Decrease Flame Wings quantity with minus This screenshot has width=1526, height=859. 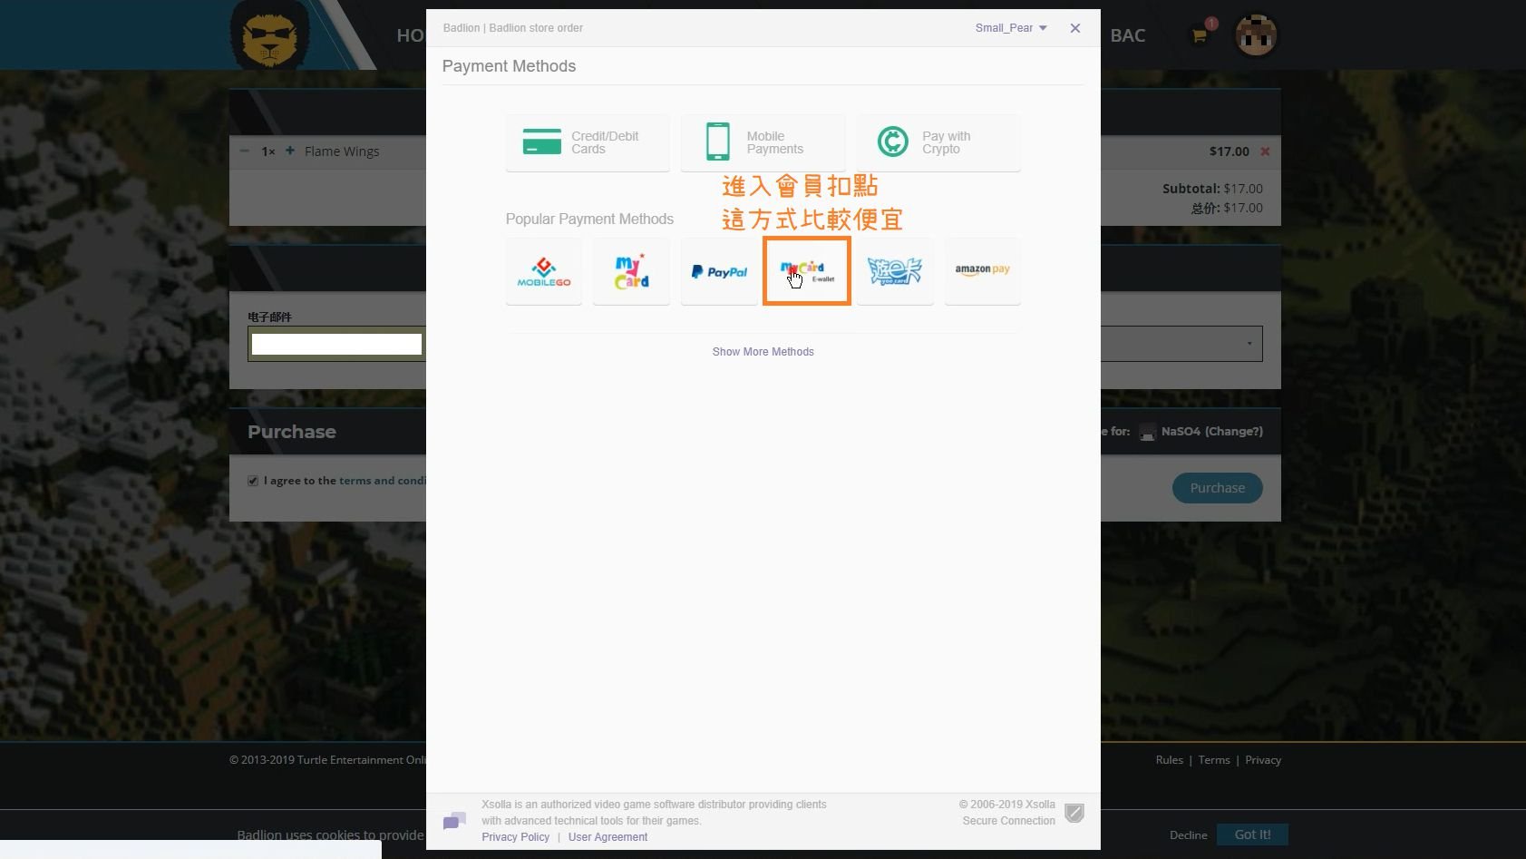244,151
